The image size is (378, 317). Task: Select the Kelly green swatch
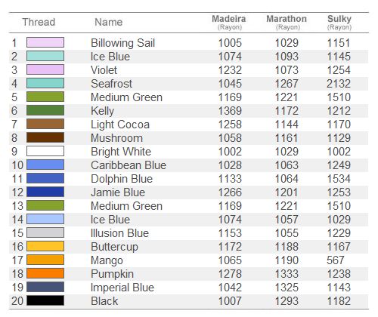coord(45,110)
